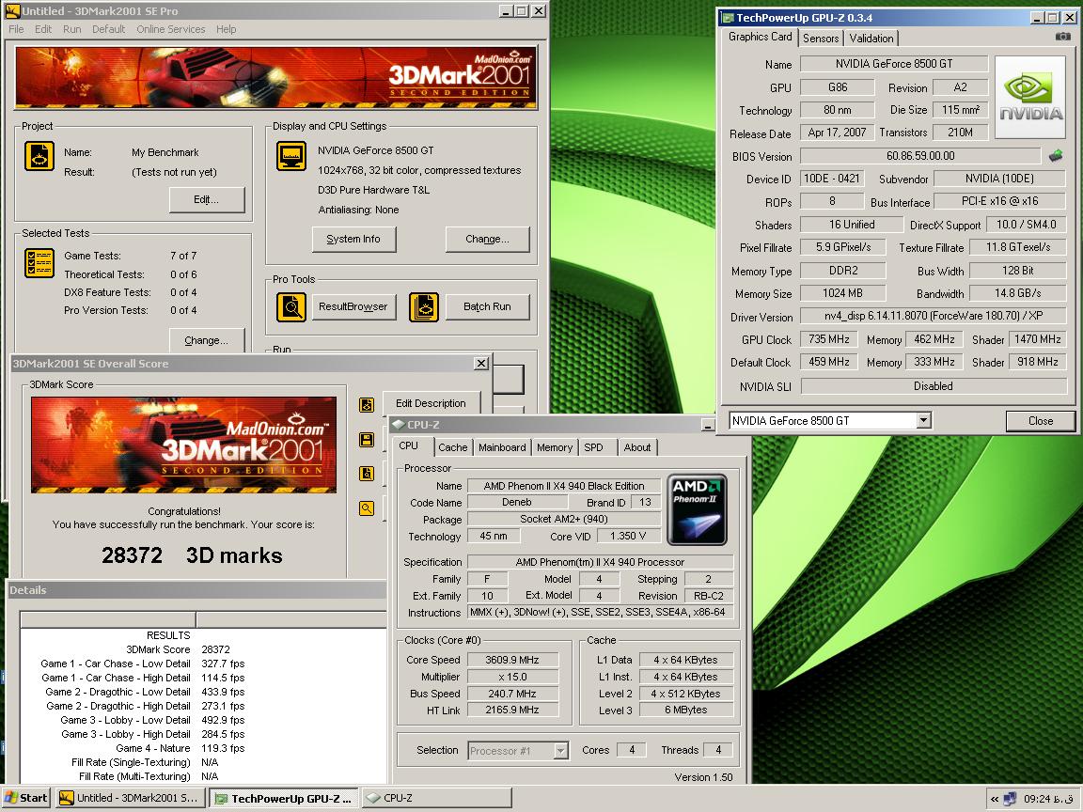Screen dimensions: 1083x812
Task: Switch to the Validation tab in GPU-Z
Action: point(871,39)
